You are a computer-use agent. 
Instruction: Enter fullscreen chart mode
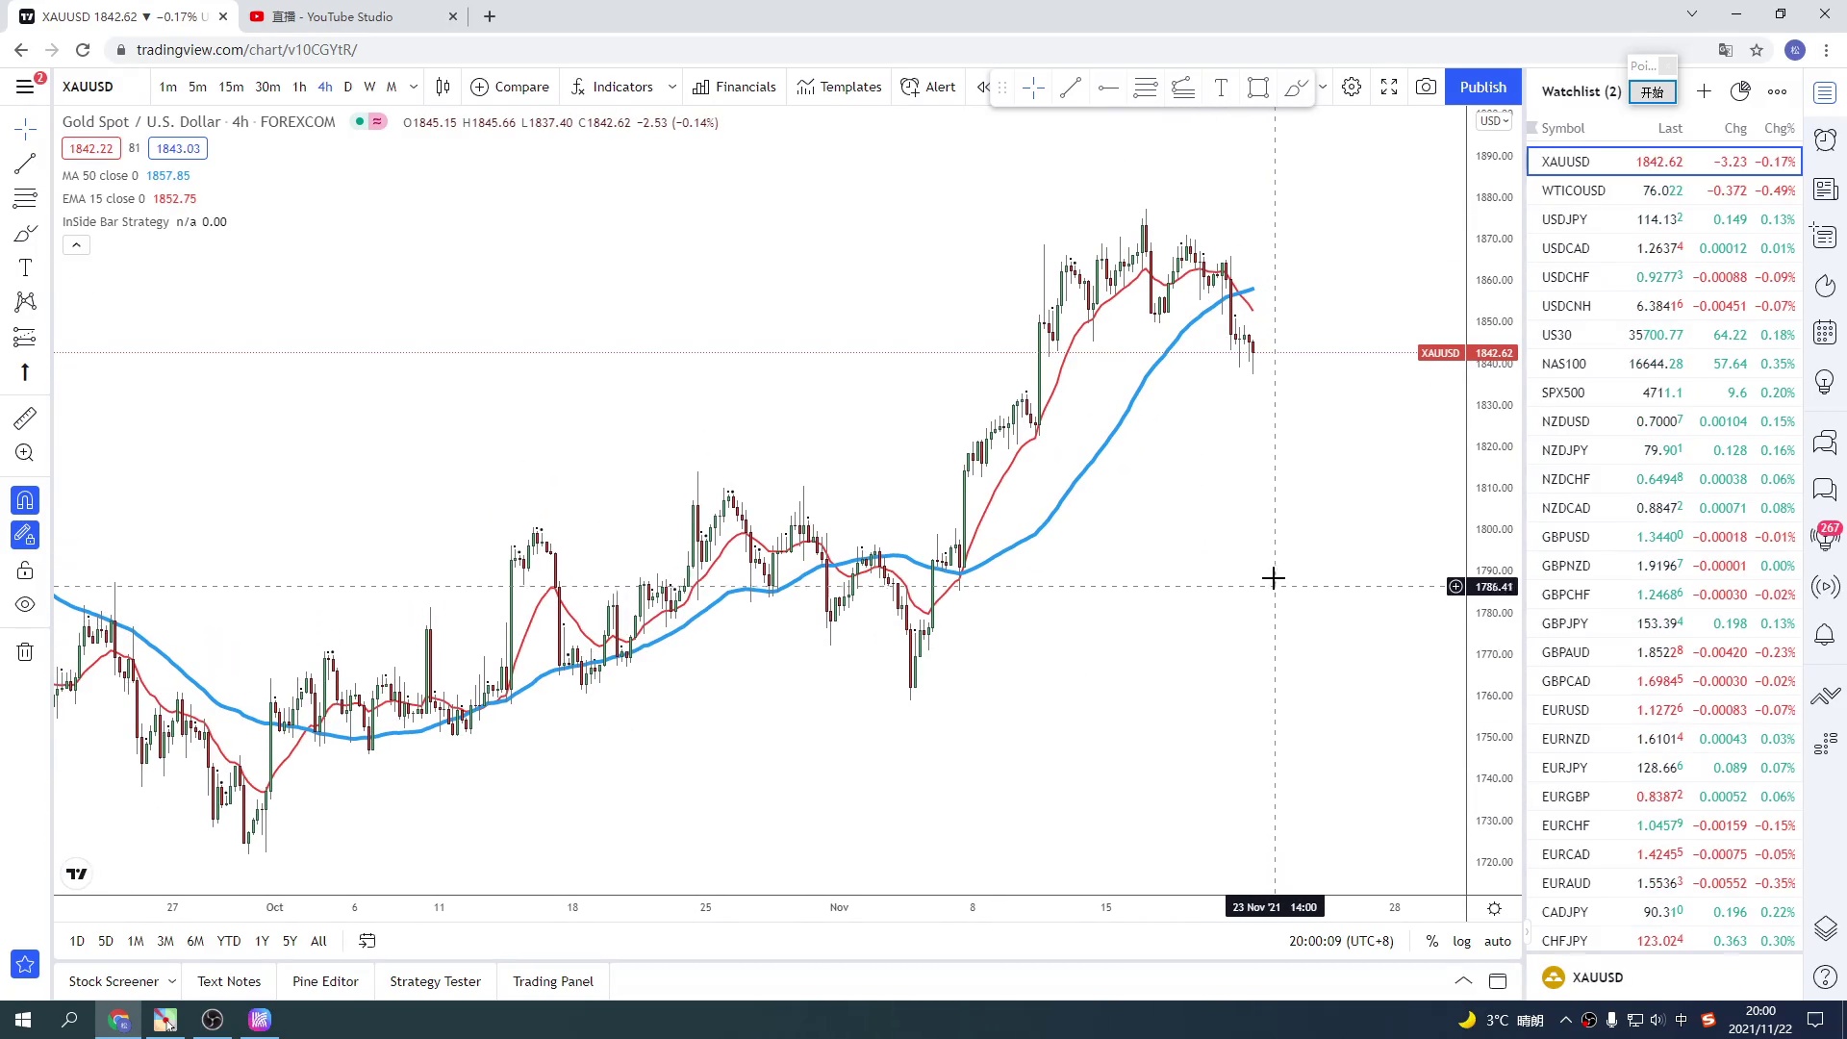coord(1389,87)
